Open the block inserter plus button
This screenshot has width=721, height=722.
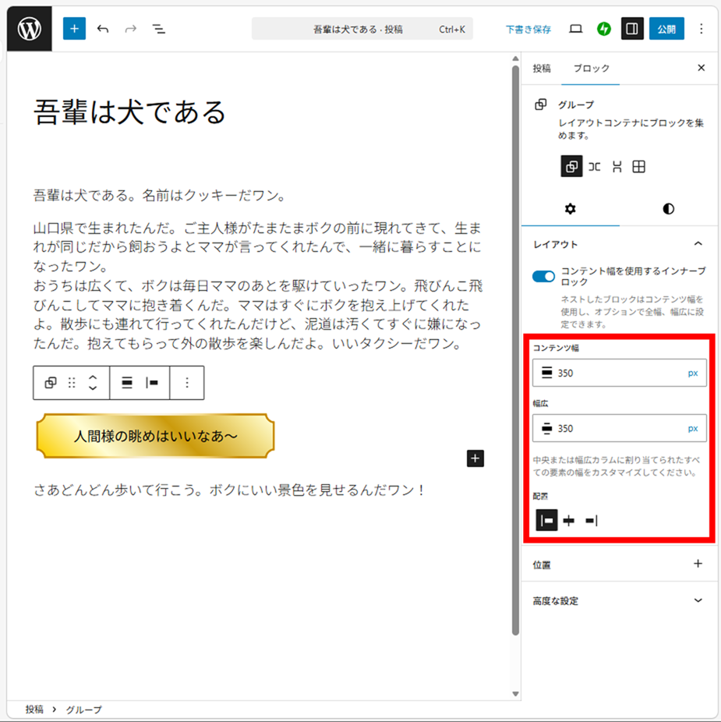tap(74, 29)
